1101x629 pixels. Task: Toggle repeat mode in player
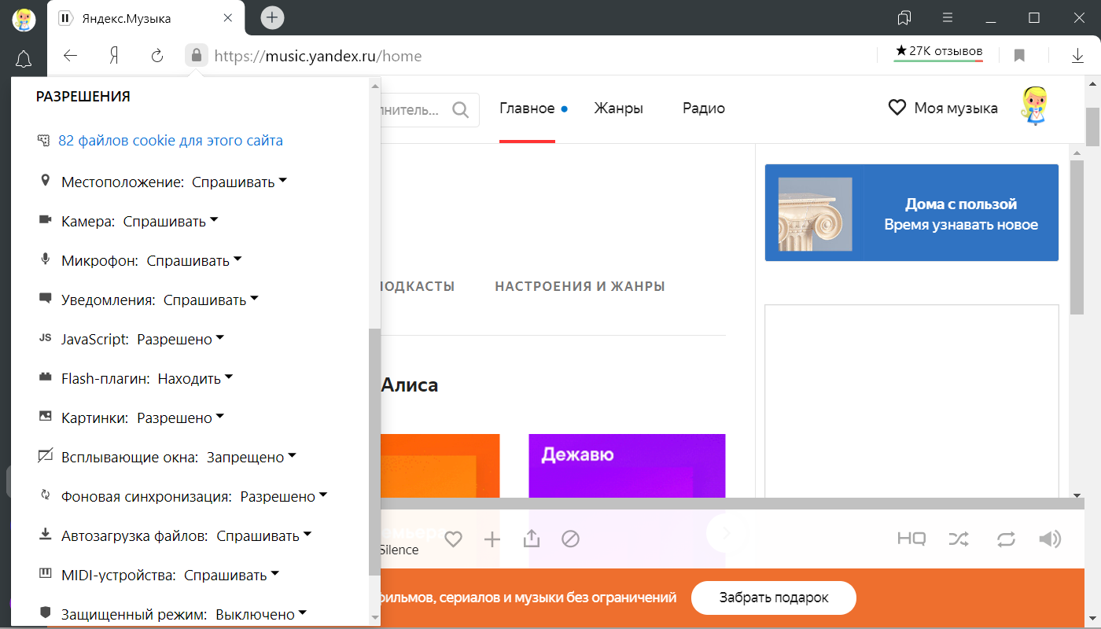(1006, 539)
